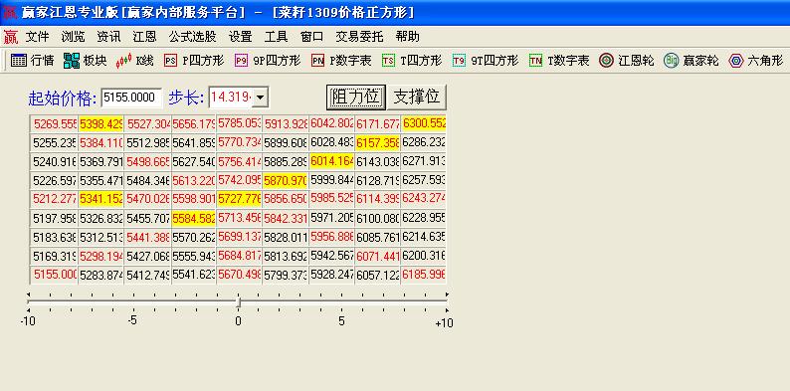This screenshot has height=391, width=790.
Task: Select cell 5842.331
Action: 286,219
